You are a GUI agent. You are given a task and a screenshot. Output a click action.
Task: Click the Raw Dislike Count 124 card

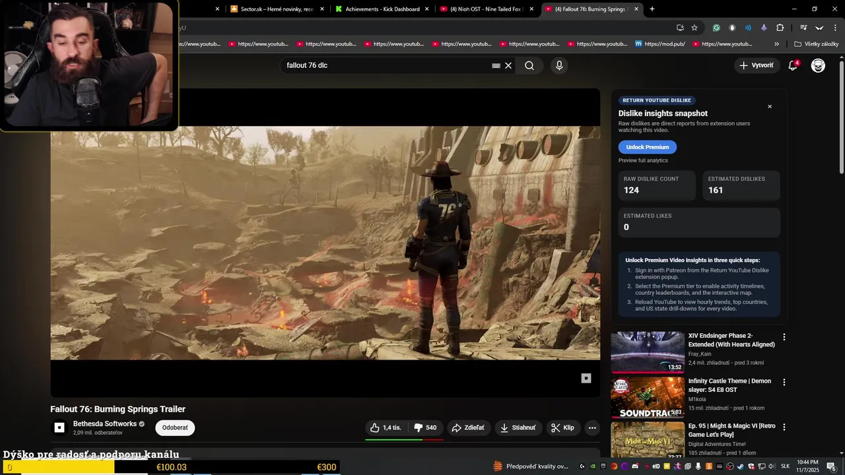click(x=657, y=185)
